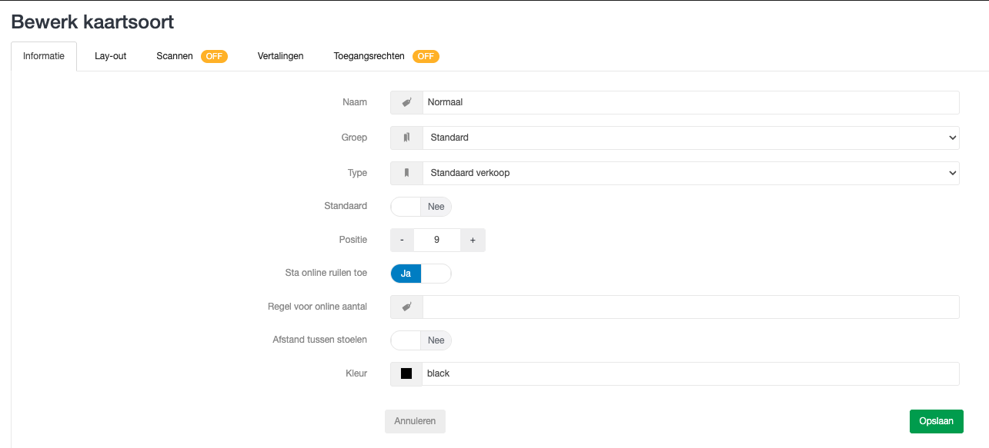Toggle the OFF badge on the Toegangsrechten tab
This screenshot has width=989, height=448.
[x=426, y=56]
